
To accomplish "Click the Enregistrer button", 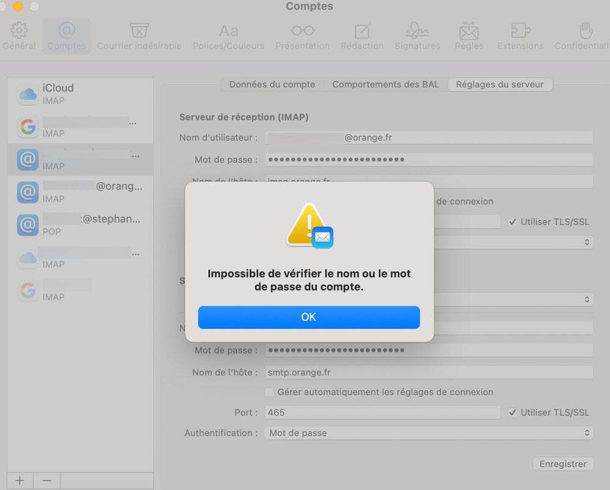I will pyautogui.click(x=562, y=464).
